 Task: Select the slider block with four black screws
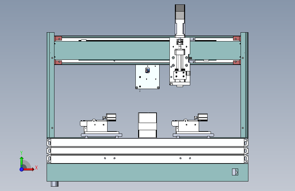pos(180,75)
